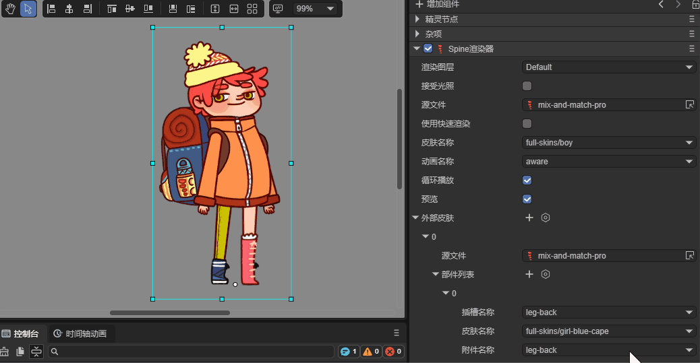Viewport: 700px width, 363px height.
Task: Click the 增加组件 button
Action: tap(438, 4)
